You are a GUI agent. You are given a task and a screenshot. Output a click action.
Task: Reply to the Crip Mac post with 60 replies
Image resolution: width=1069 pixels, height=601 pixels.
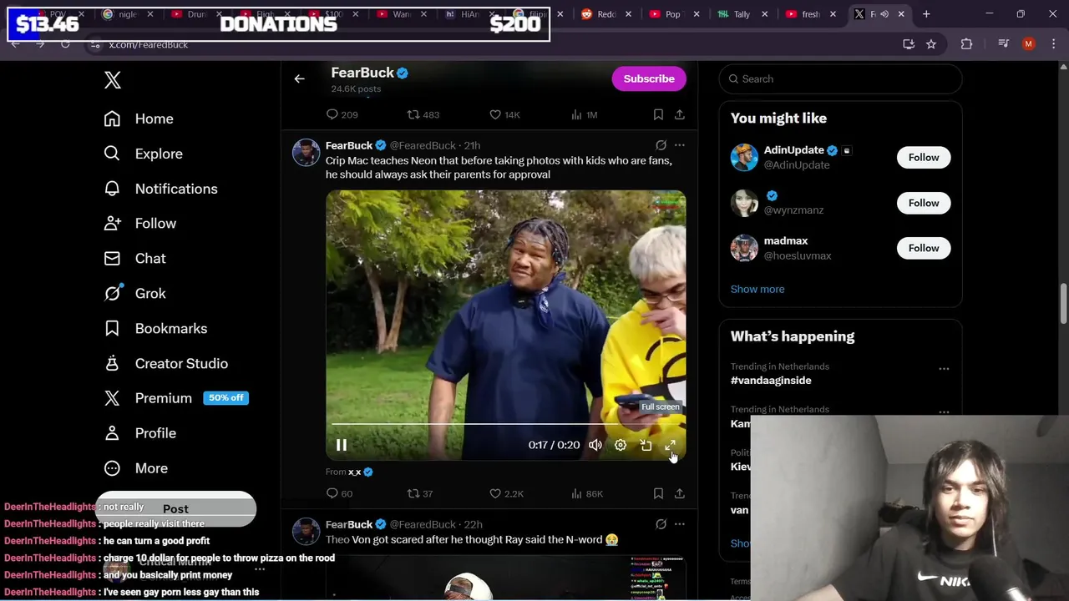point(339,493)
